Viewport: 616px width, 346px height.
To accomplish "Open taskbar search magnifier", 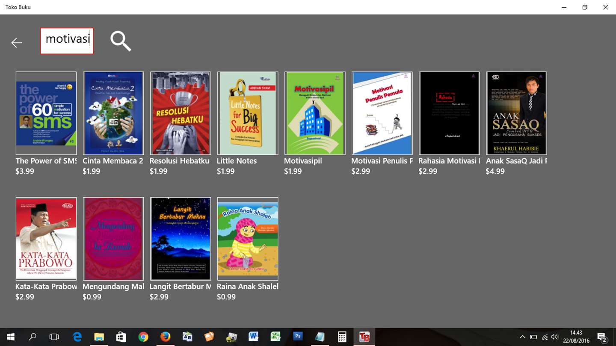I will click(x=33, y=337).
